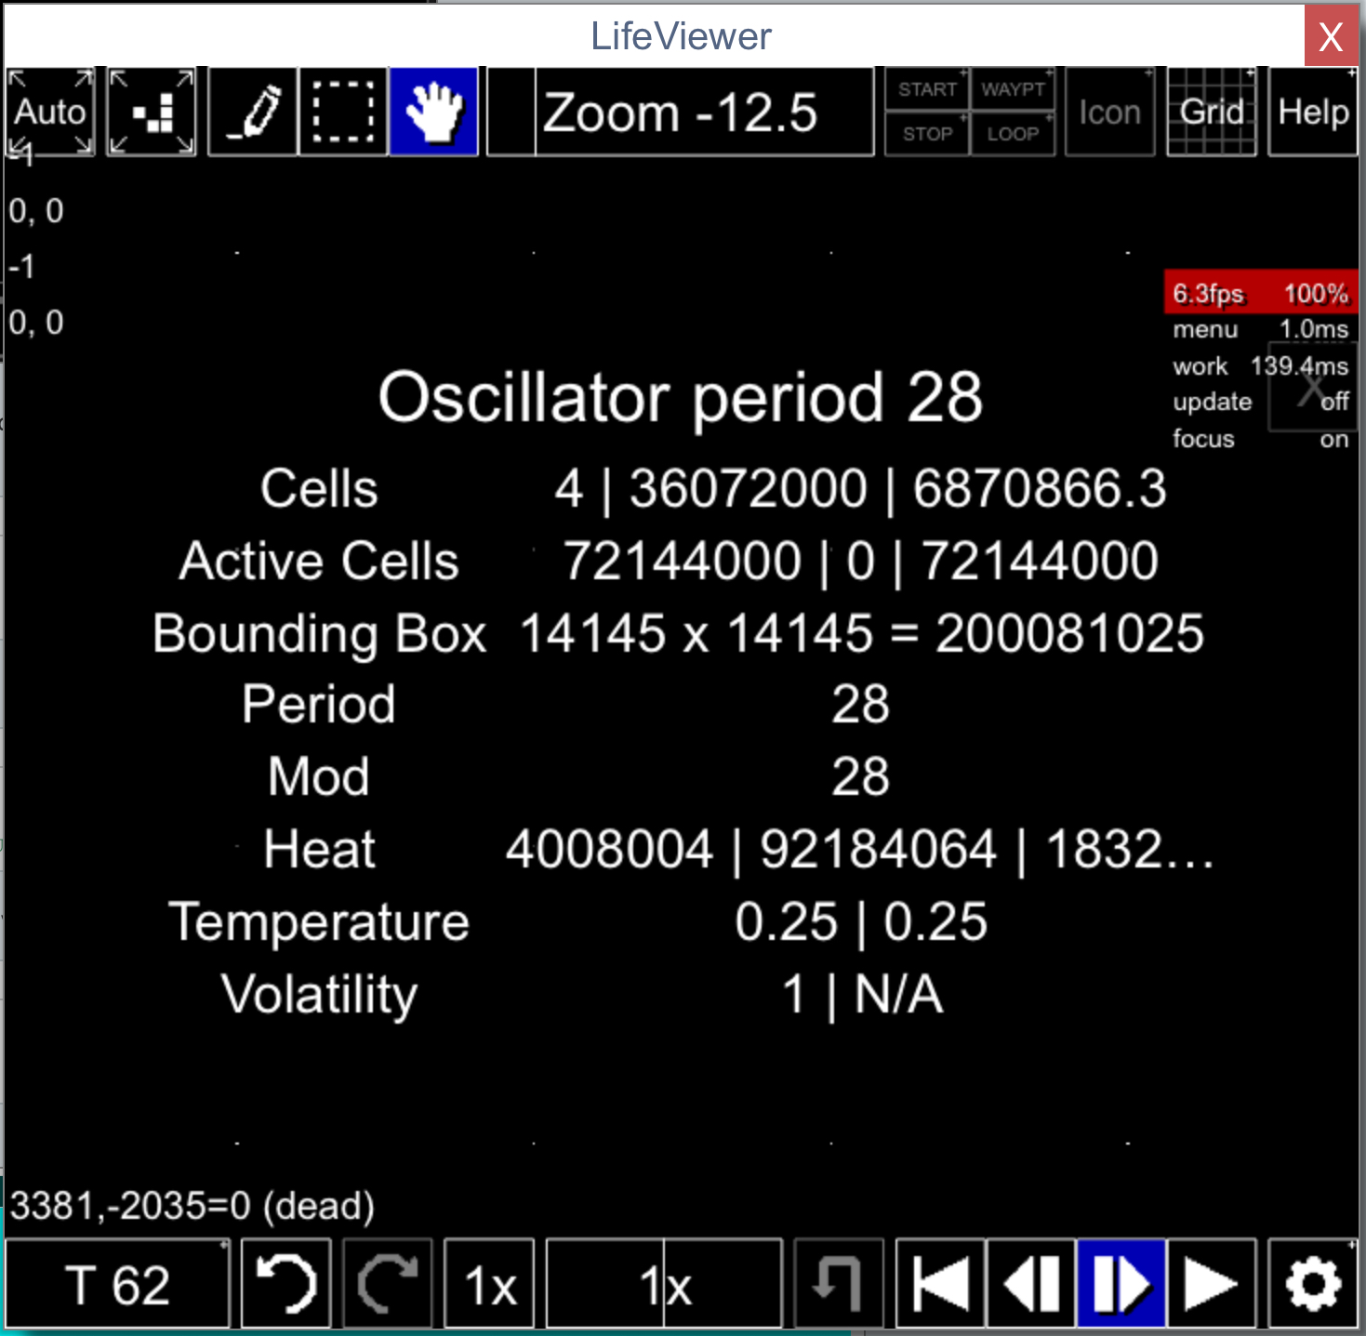
Task: Toggle the Auto fit button
Action: click(x=50, y=112)
